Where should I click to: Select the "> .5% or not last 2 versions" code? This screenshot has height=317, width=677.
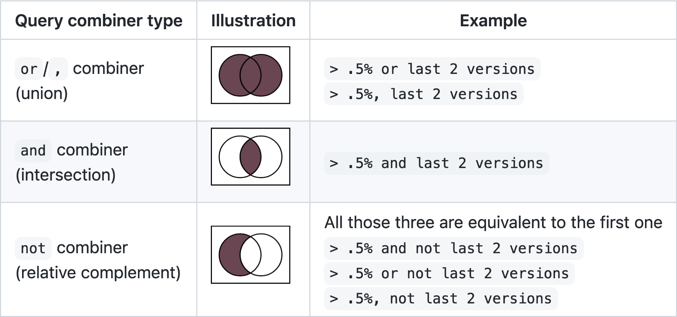449,274
